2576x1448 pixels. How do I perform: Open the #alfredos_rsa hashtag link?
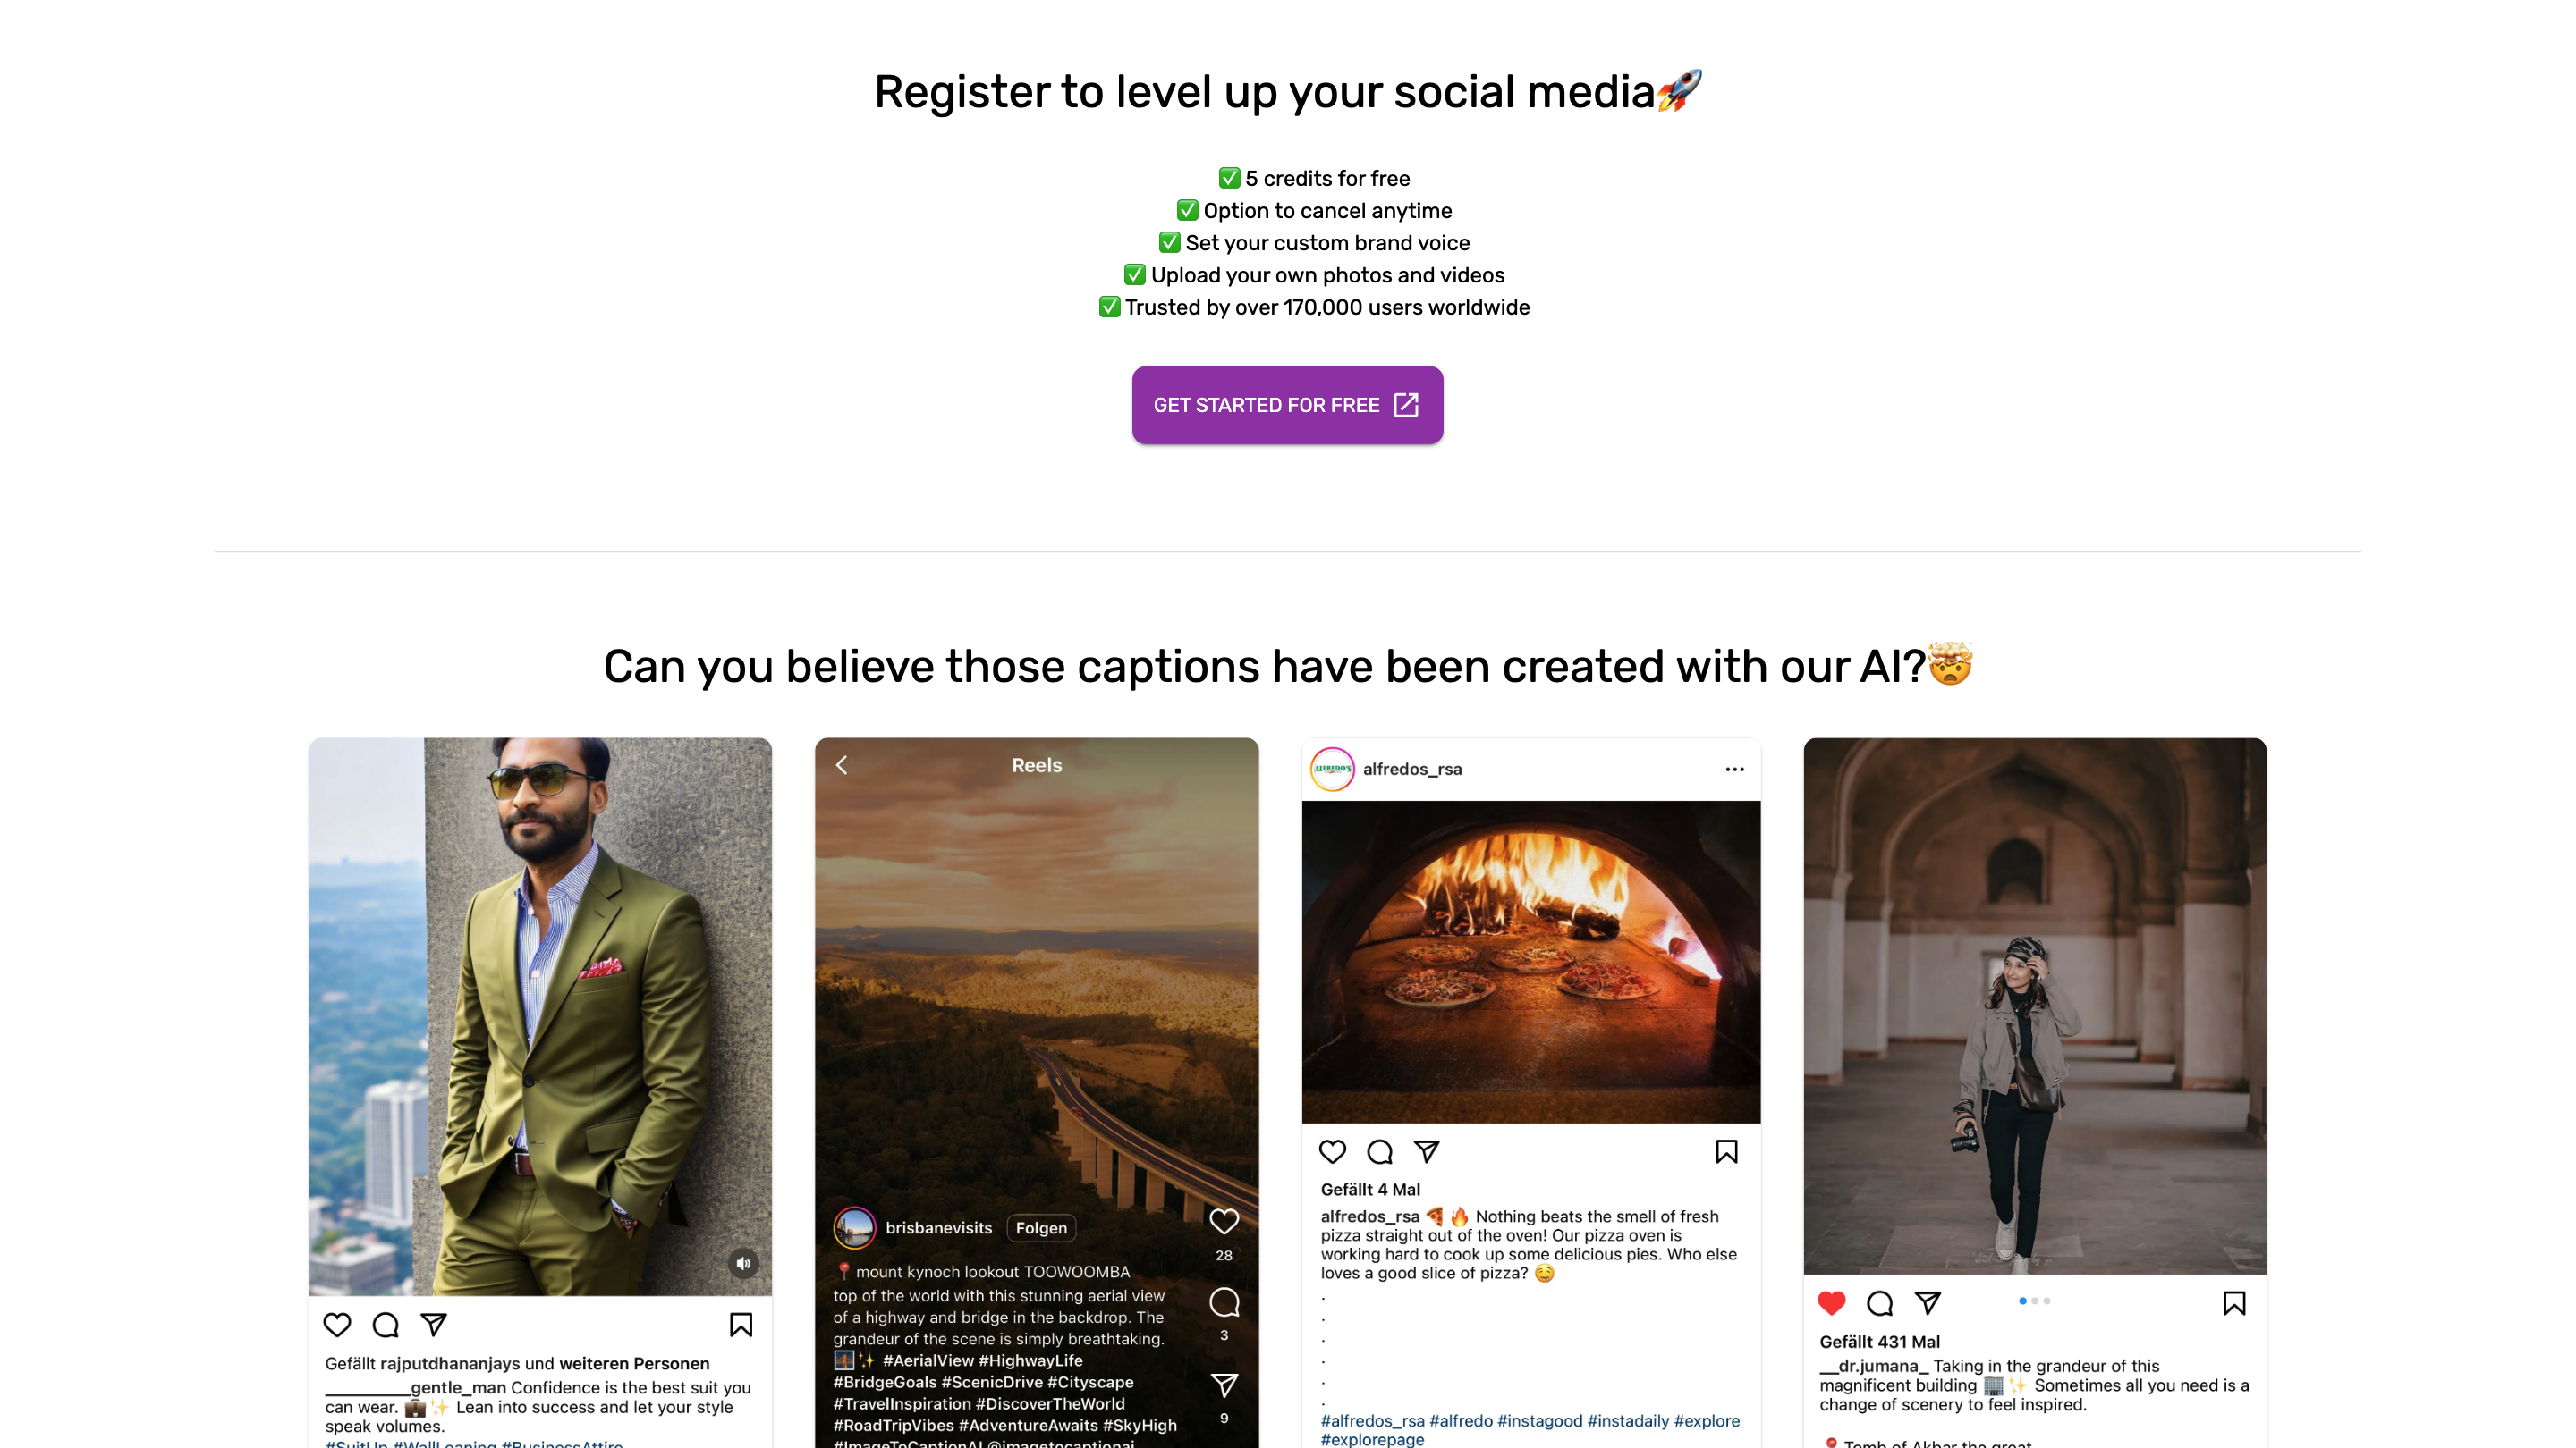click(1372, 1421)
